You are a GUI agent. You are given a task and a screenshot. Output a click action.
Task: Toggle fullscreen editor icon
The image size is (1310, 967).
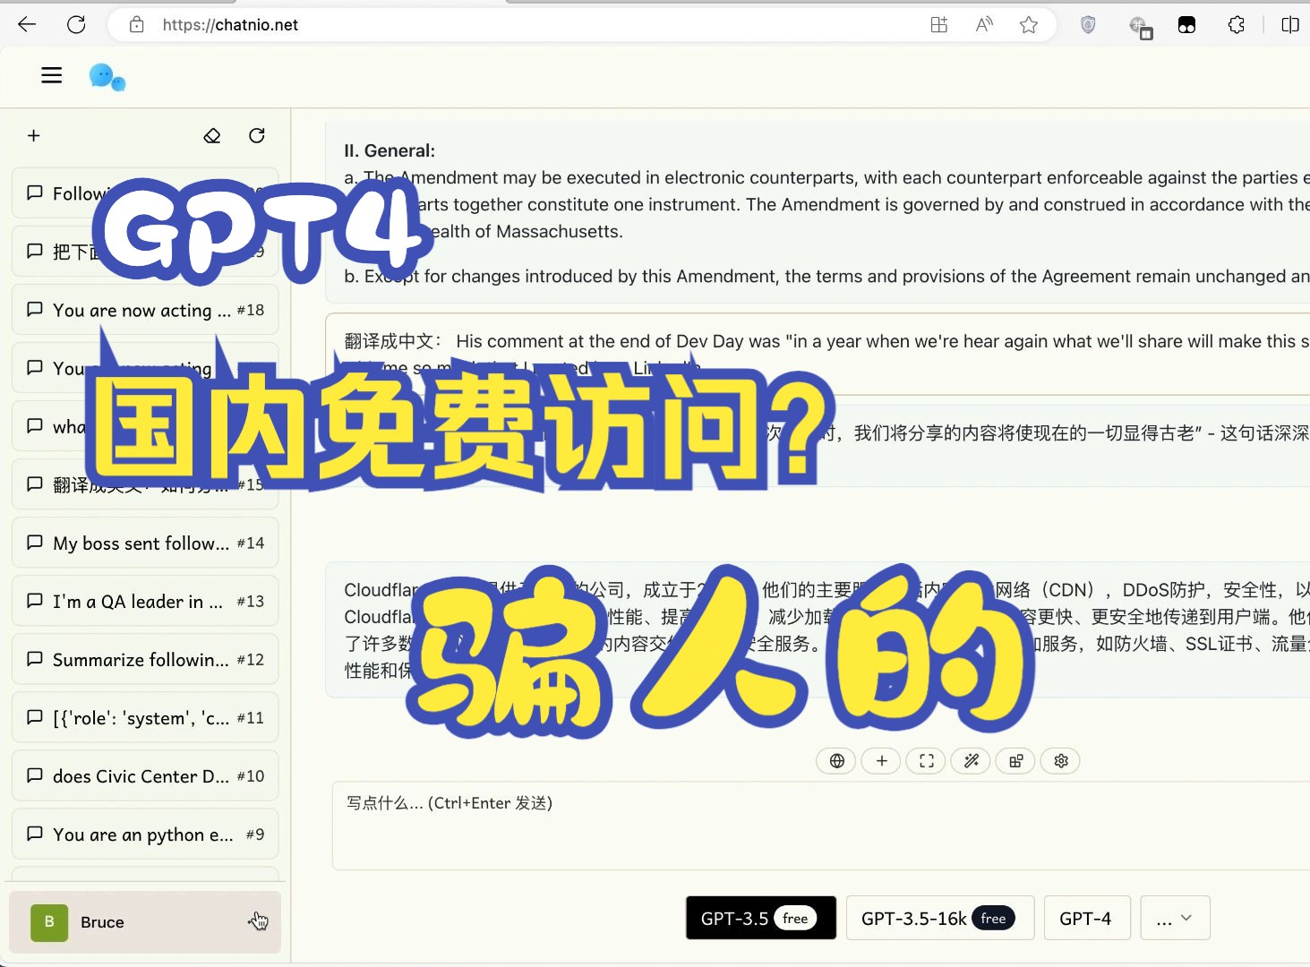click(x=926, y=761)
